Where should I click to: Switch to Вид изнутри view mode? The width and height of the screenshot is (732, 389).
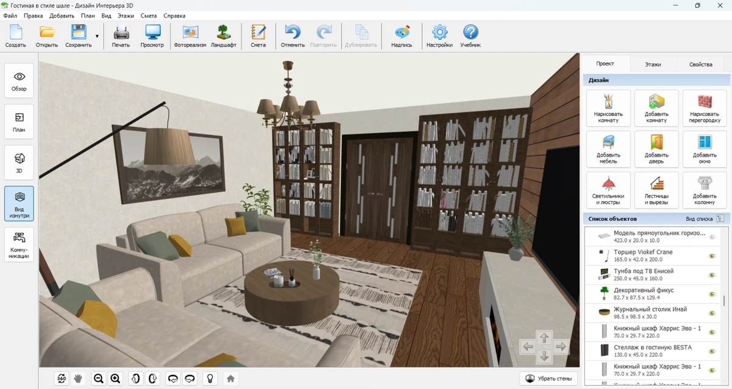click(19, 203)
